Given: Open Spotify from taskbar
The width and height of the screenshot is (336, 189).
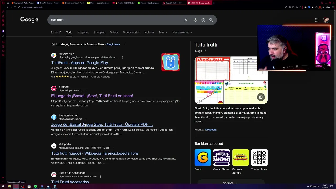Looking at the screenshot, I should [35, 186].
